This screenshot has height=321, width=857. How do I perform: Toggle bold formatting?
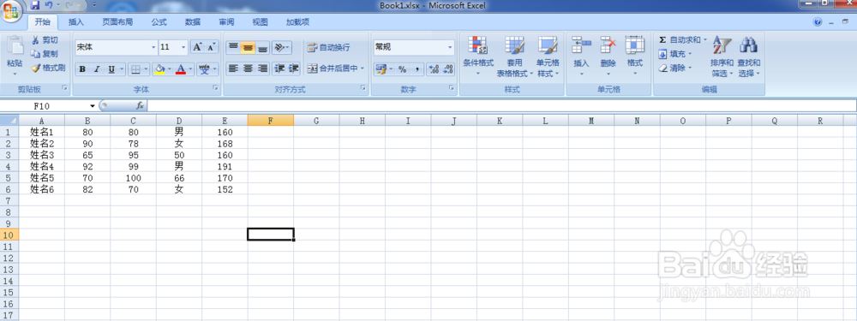coord(82,69)
